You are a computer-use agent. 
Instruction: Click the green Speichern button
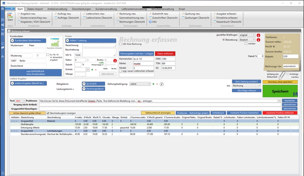[280, 91]
